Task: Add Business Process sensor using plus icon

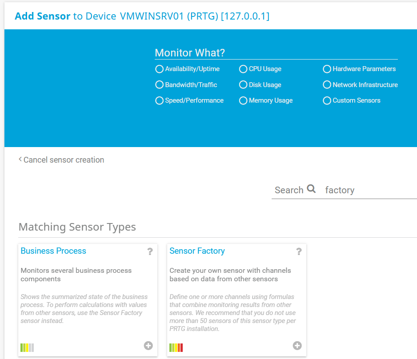Action: coord(148,345)
